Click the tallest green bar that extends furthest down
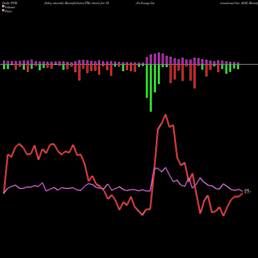The image size is (258, 258). 151,88
